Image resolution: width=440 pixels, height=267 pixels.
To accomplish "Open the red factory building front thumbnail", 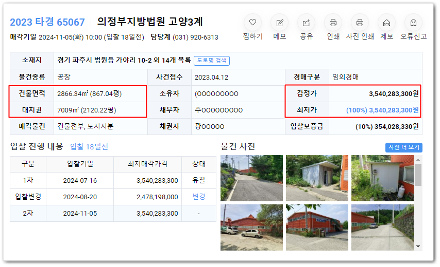I will coord(317,227).
